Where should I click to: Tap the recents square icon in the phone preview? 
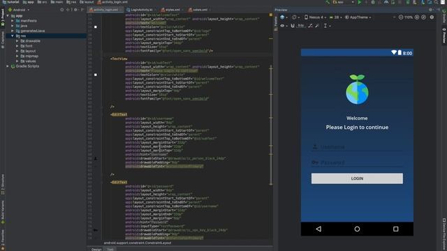[396, 229]
